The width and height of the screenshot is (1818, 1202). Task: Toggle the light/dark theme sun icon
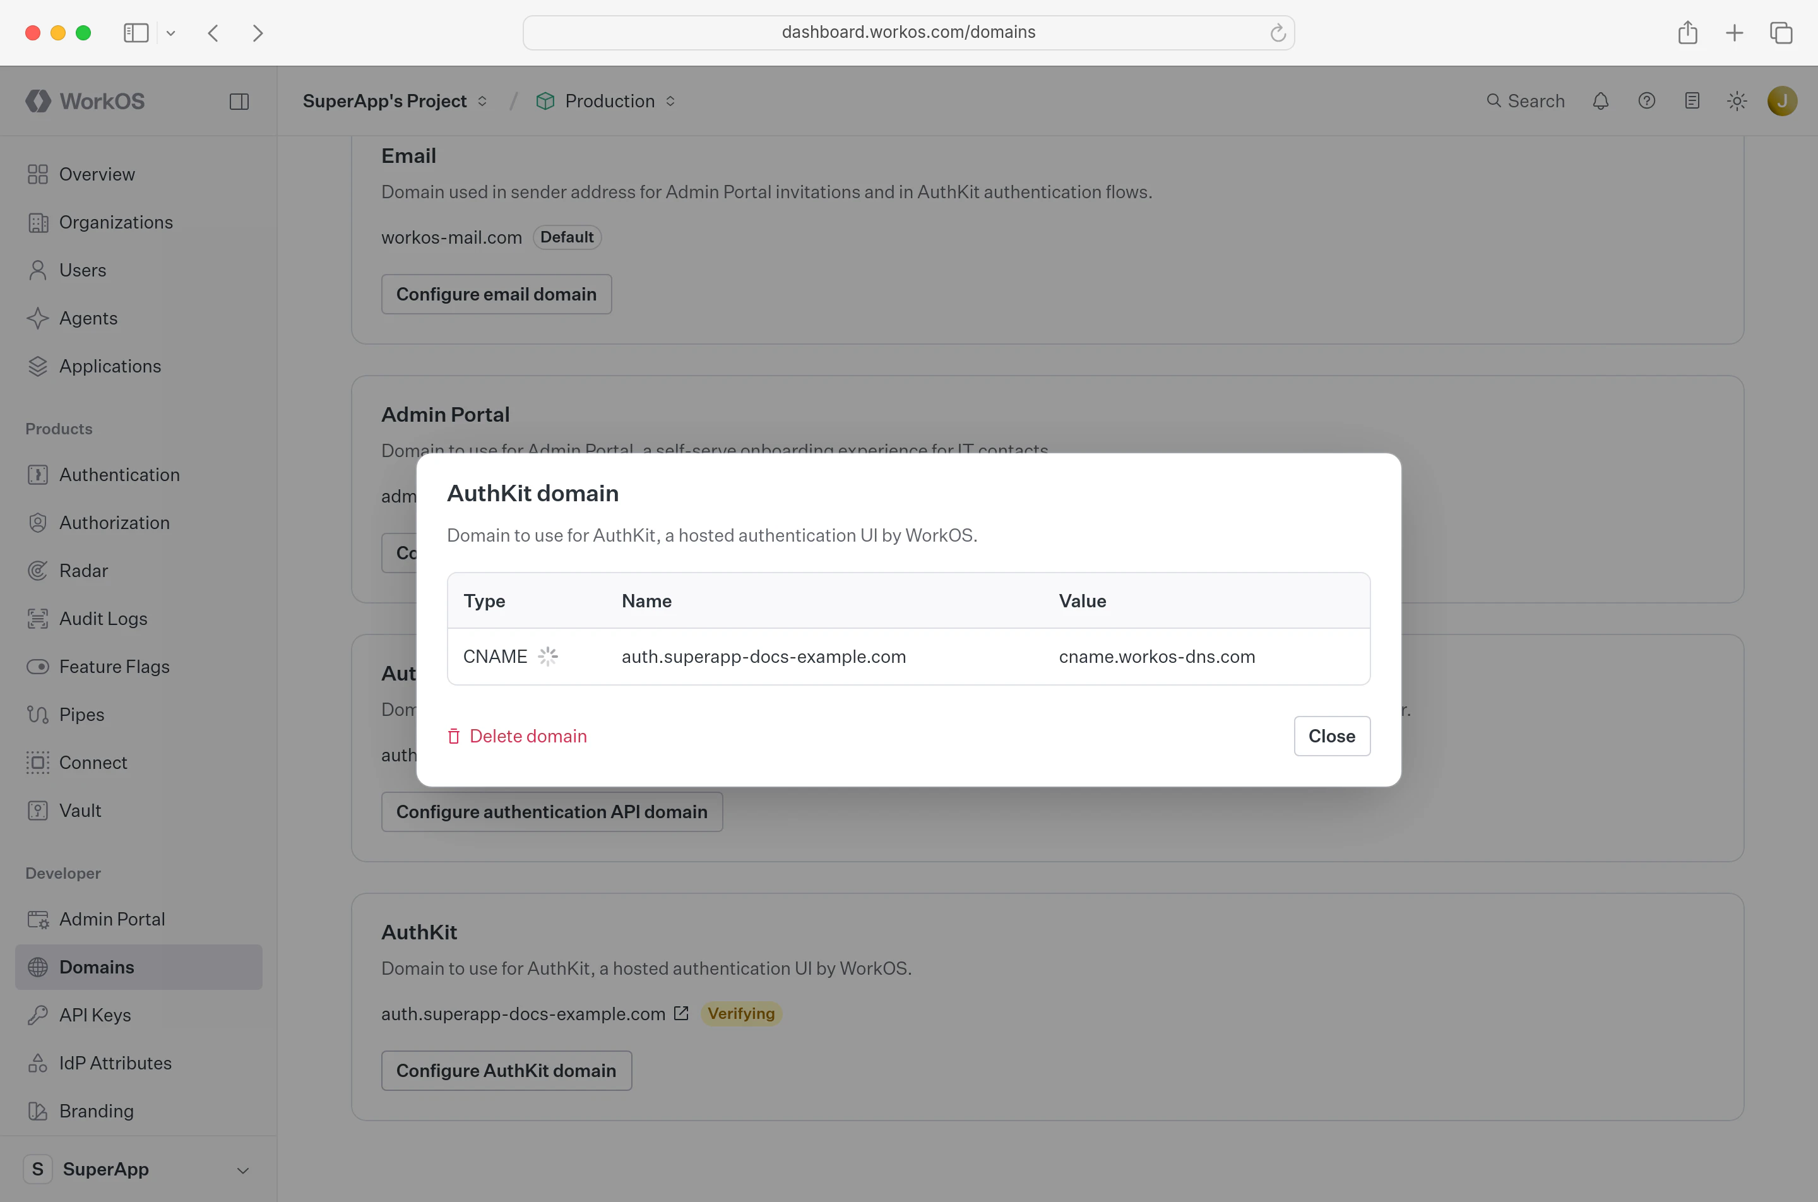(x=1737, y=101)
